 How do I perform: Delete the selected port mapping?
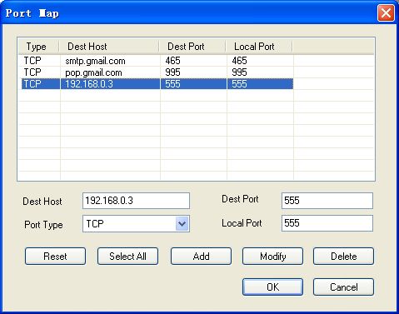343,256
